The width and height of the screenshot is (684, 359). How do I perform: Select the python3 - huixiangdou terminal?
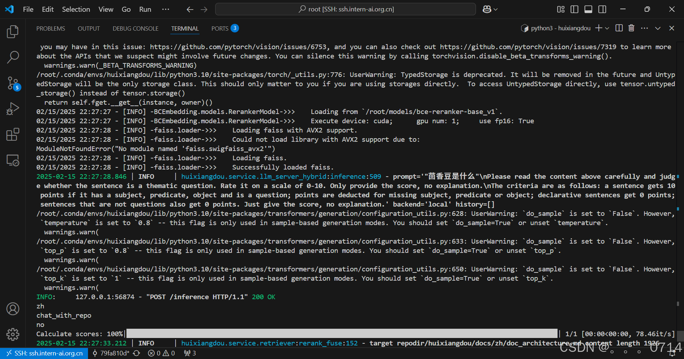coord(556,28)
